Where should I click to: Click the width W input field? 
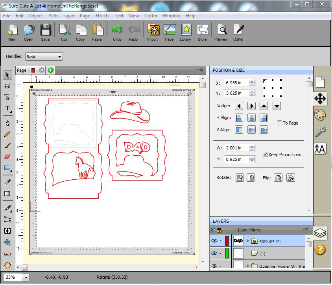[x=236, y=148]
